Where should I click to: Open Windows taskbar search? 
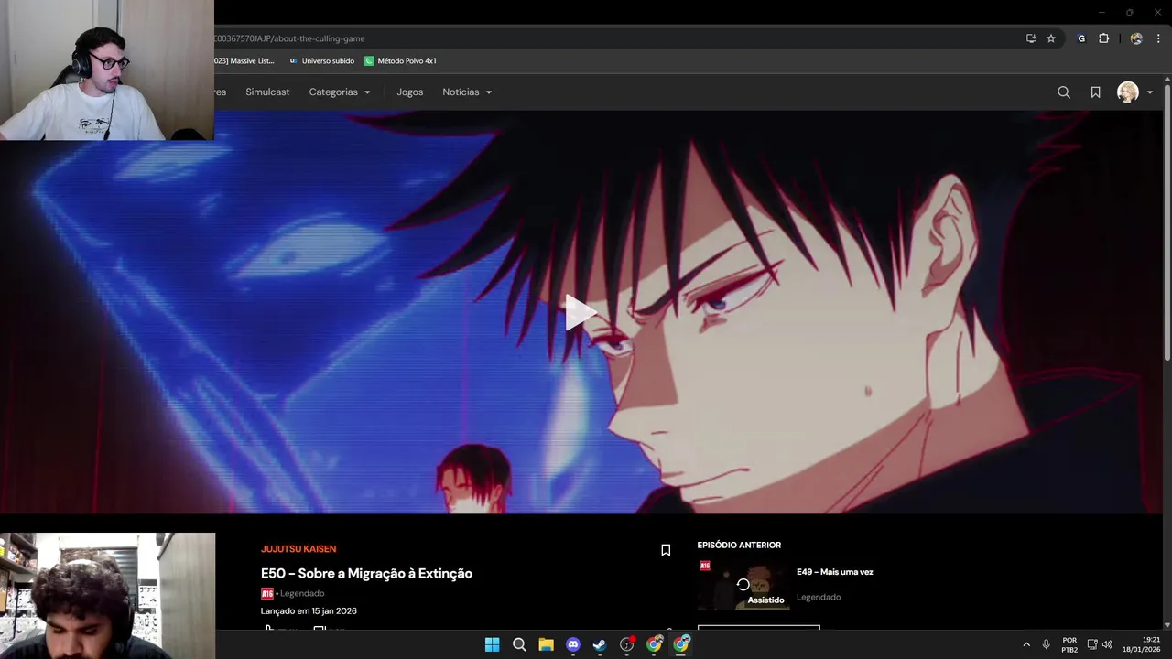[519, 644]
